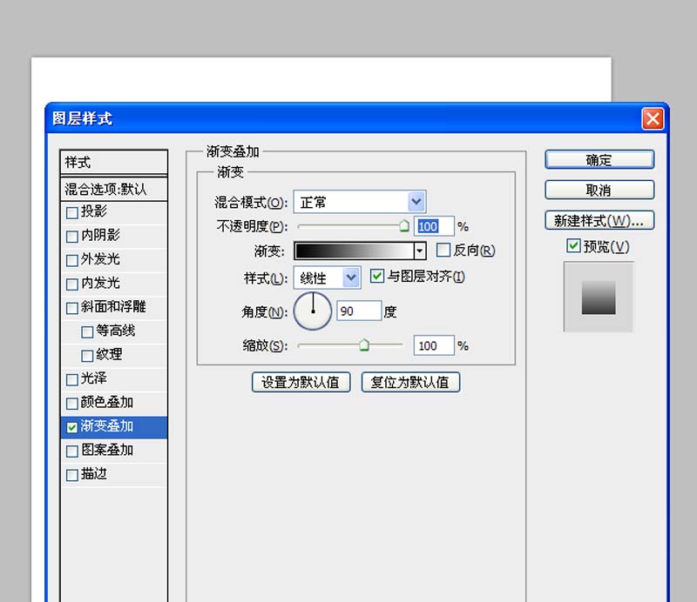This screenshot has height=602, width=697.
Task: Tick the 外发光 checkbox
Action: 72,260
